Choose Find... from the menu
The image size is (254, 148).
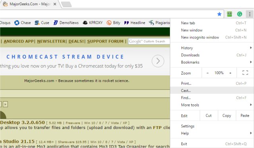[x=212, y=98]
